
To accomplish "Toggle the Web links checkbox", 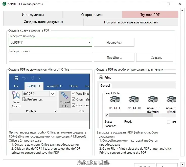I will click(x=74, y=93).
